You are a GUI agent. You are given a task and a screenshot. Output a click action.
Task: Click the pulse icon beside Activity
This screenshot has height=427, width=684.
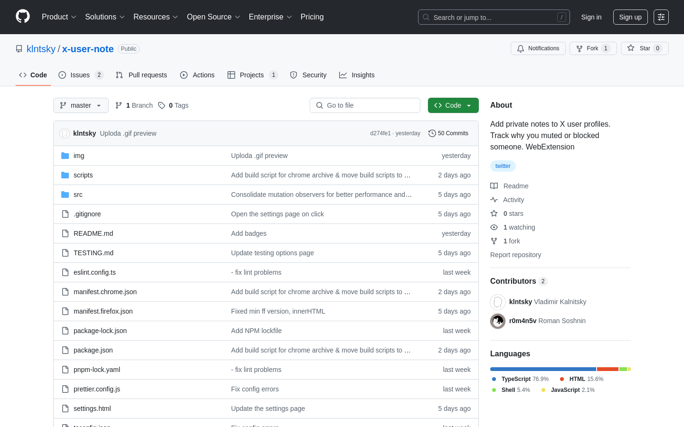click(x=494, y=200)
